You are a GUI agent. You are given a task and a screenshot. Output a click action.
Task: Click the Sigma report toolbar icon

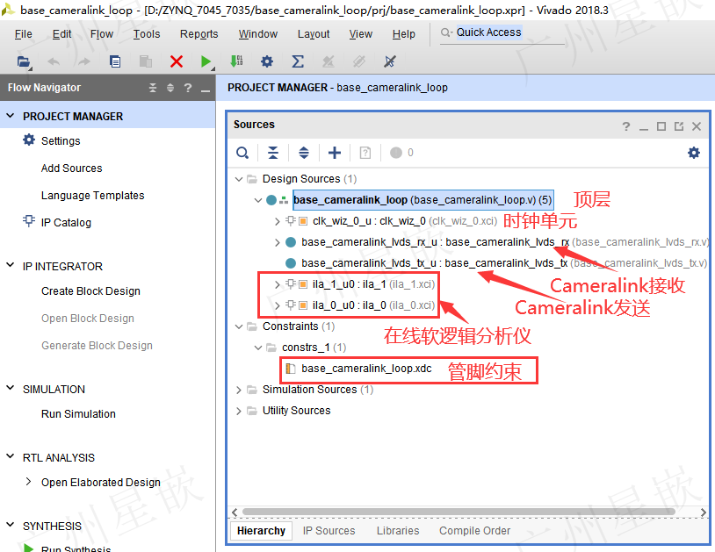click(298, 61)
